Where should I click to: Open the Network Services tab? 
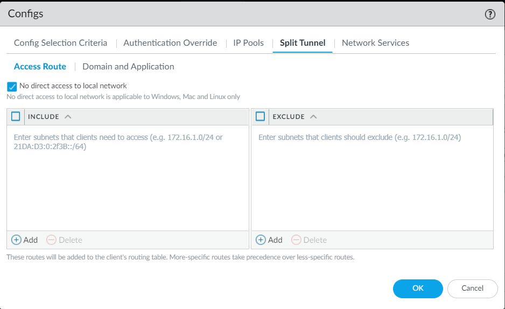375,43
